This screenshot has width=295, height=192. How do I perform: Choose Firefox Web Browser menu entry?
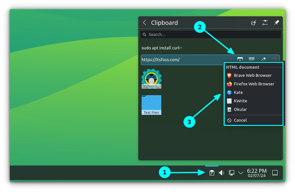tap(254, 84)
